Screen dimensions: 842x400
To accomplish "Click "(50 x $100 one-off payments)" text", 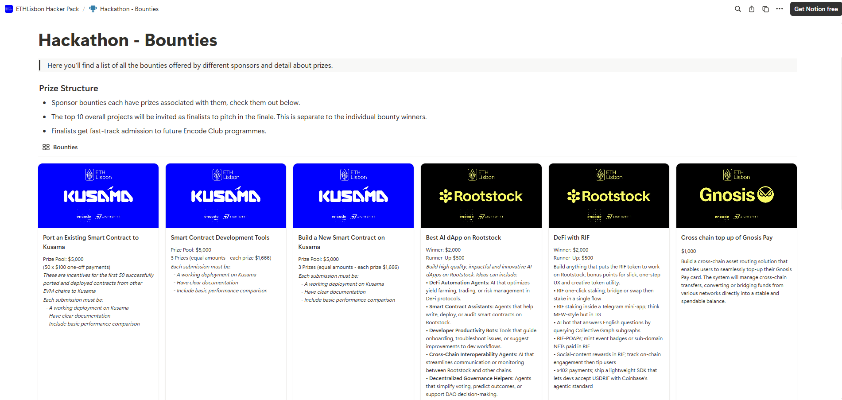I will (x=77, y=267).
